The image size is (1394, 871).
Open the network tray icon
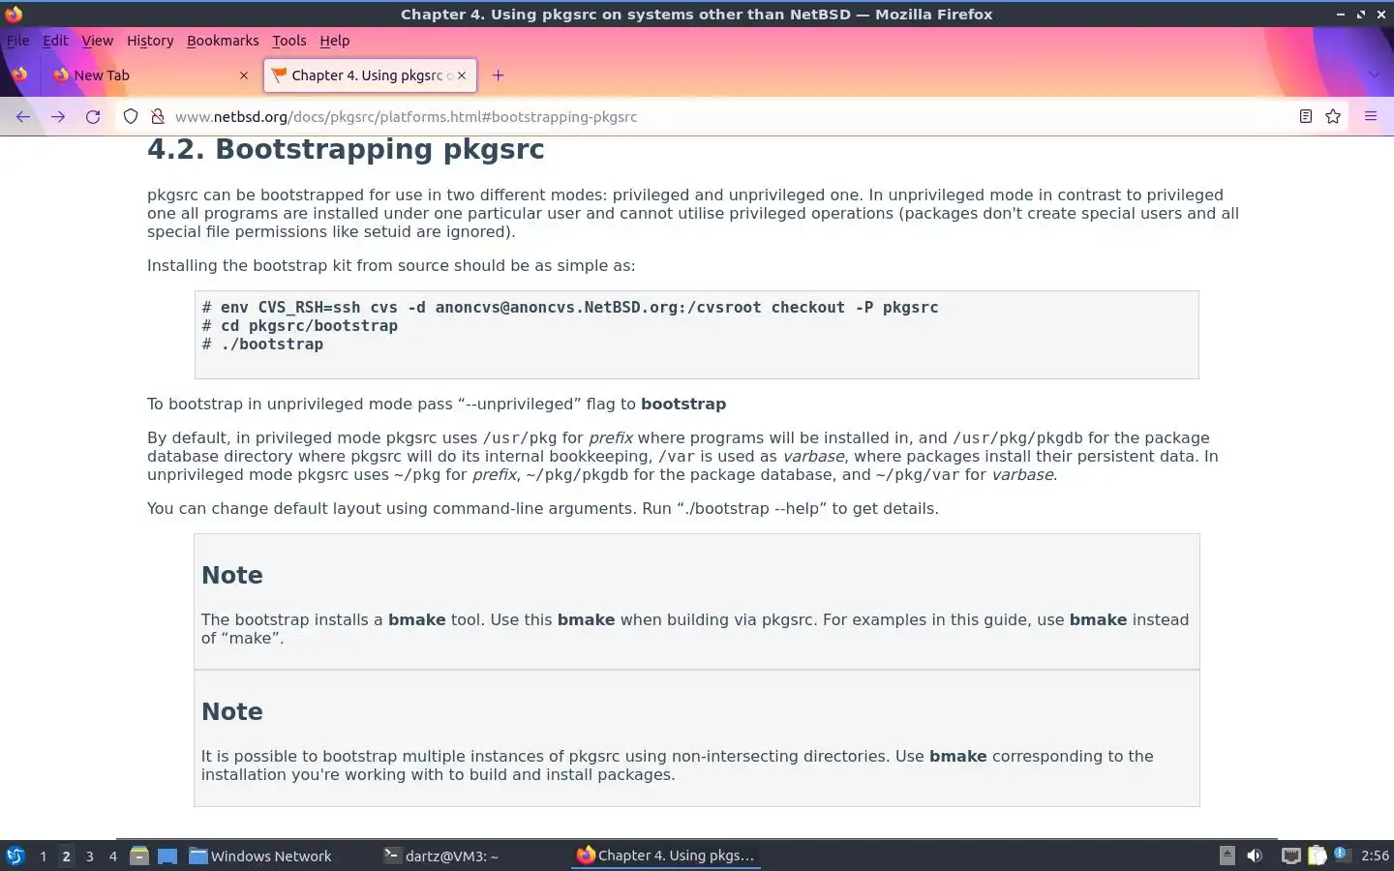1290,856
